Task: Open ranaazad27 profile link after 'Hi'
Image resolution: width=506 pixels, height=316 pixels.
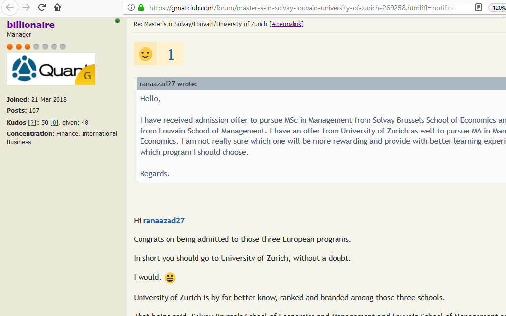Action: (x=164, y=220)
